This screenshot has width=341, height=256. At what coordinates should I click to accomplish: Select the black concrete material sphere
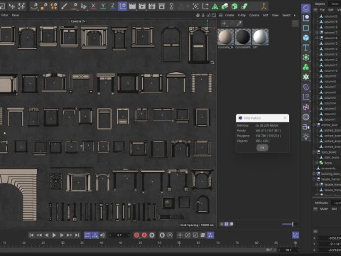(243, 37)
